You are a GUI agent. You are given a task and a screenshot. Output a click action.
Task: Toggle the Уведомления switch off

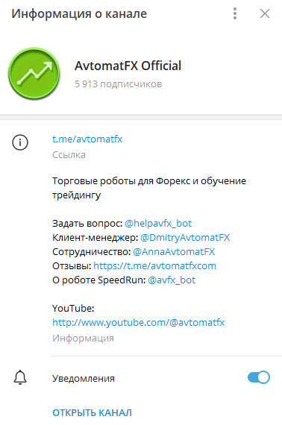[259, 377]
